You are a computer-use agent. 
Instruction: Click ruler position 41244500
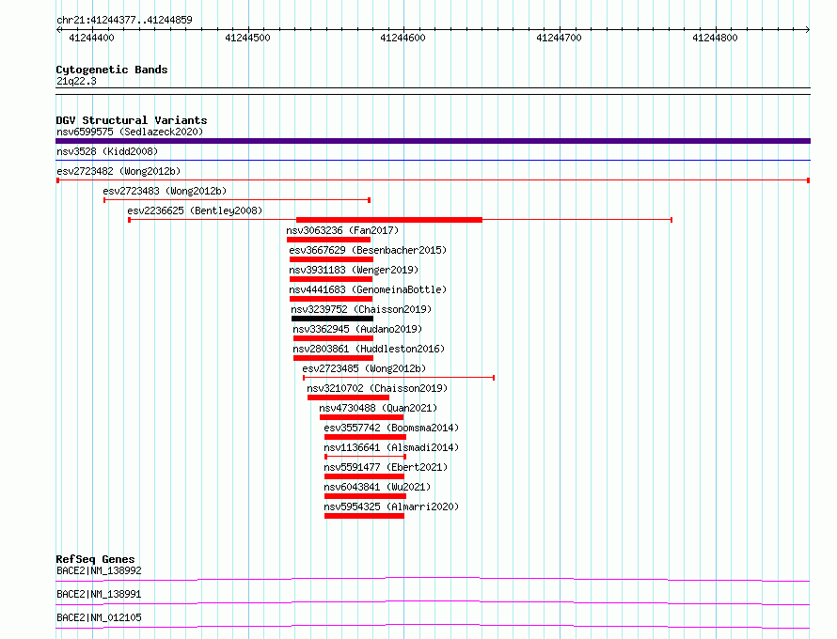[x=247, y=38]
